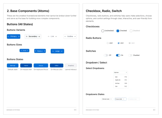The width and height of the screenshot is (162, 118).
Task: Click left arrow icon in Small button
Action: [x=22, y=50]
